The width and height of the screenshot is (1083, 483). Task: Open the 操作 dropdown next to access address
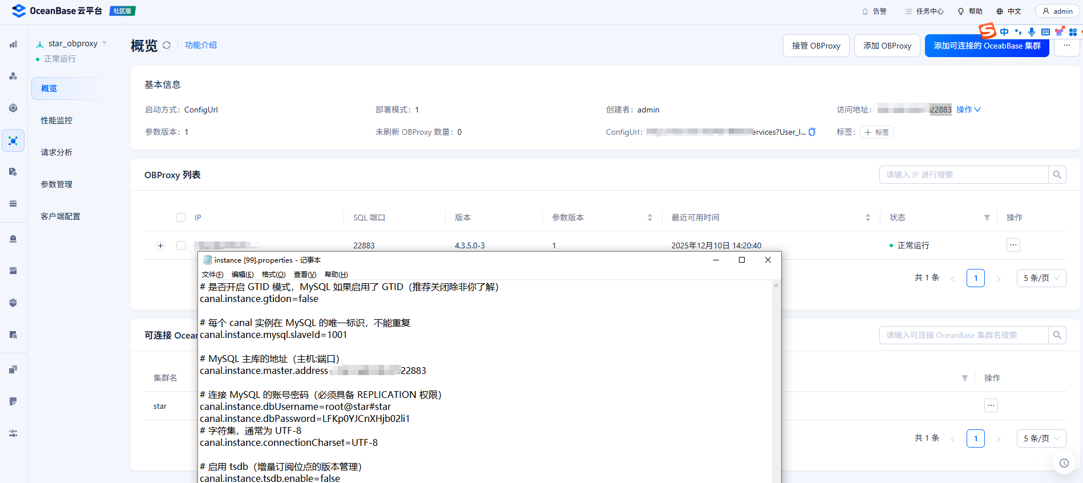968,110
